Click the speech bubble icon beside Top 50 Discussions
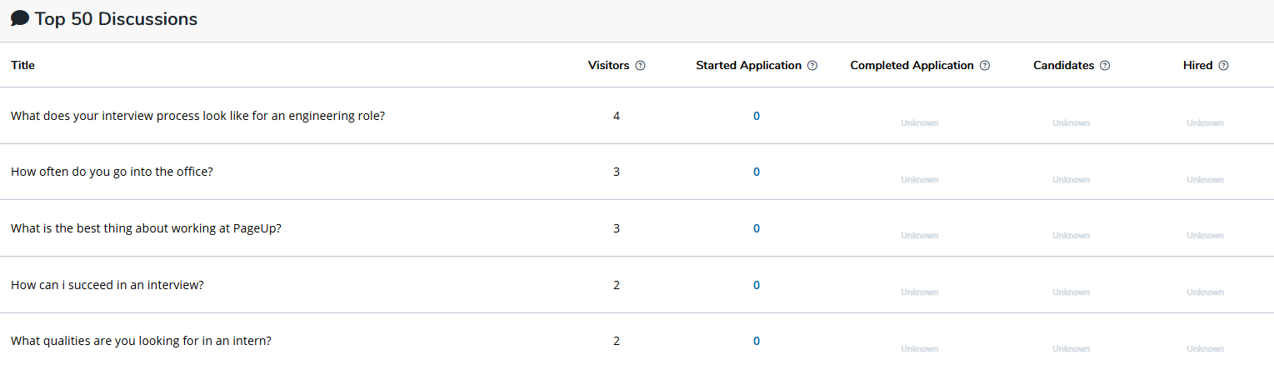1274x370 pixels. tap(20, 18)
